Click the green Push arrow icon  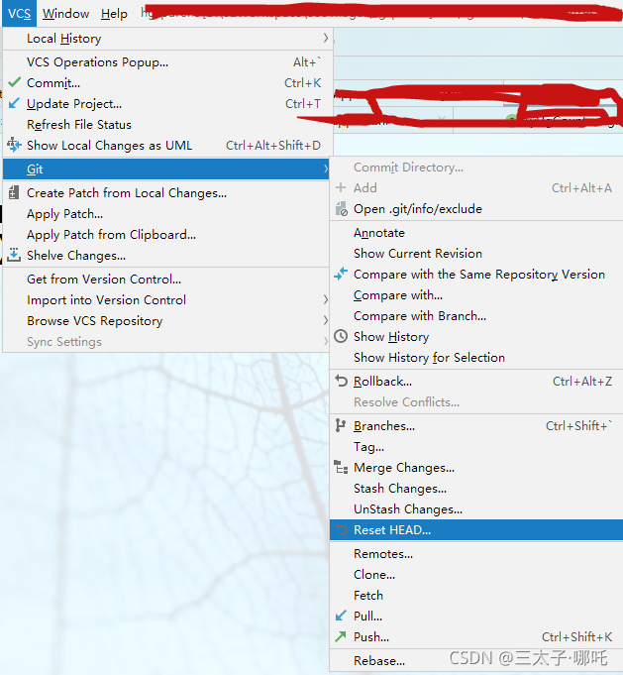341,636
